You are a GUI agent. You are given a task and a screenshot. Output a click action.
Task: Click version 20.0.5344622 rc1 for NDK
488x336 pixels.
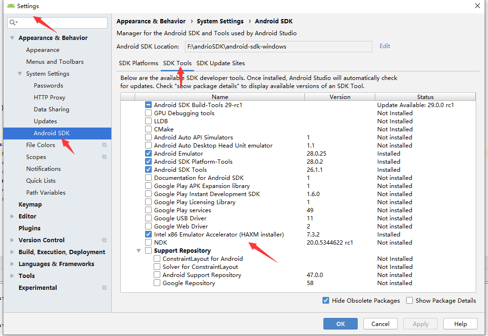(x=330, y=243)
